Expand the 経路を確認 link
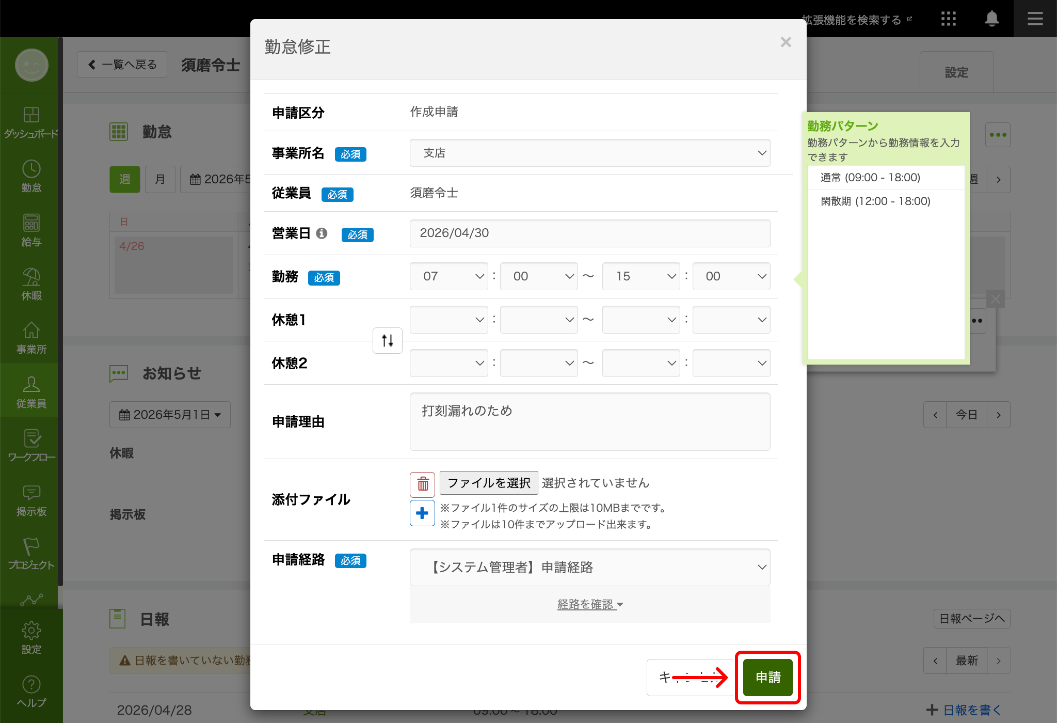Viewport: 1057px width, 723px height. click(x=590, y=604)
